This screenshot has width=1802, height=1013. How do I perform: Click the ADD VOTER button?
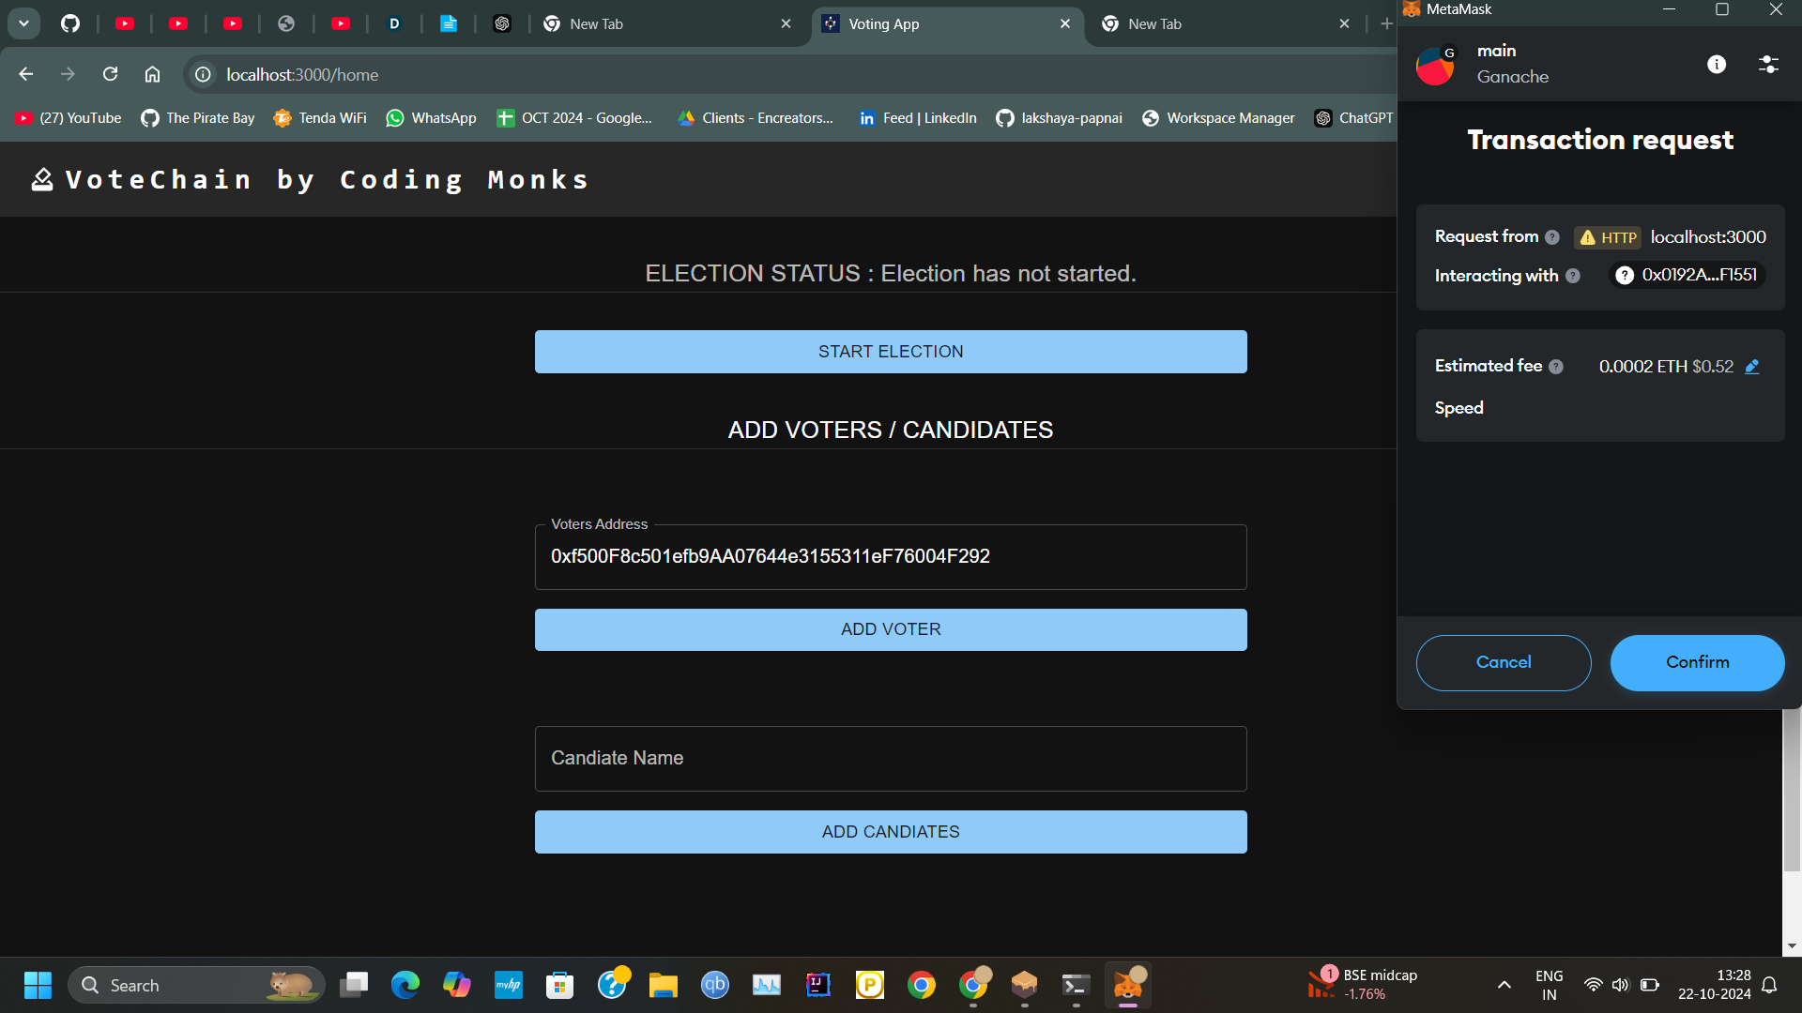coord(890,629)
